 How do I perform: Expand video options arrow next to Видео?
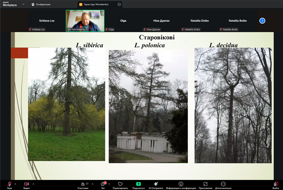[33, 184]
